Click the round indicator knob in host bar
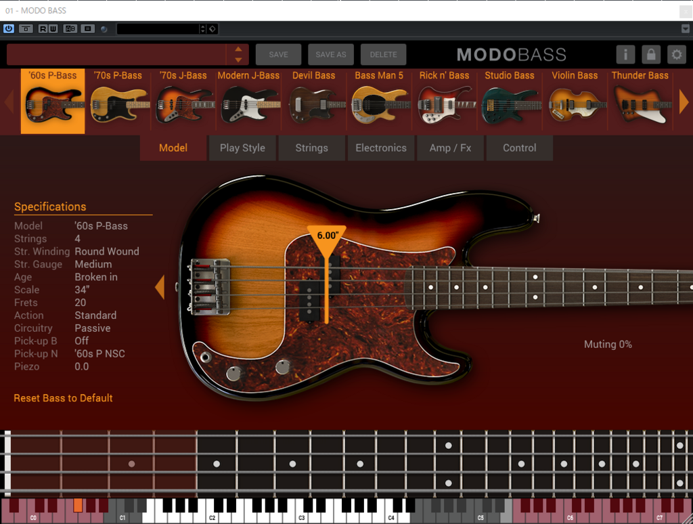693x524 pixels. tap(104, 29)
